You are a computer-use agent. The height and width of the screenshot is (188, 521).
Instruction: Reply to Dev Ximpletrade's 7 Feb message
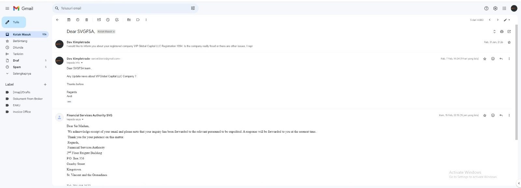point(501,59)
